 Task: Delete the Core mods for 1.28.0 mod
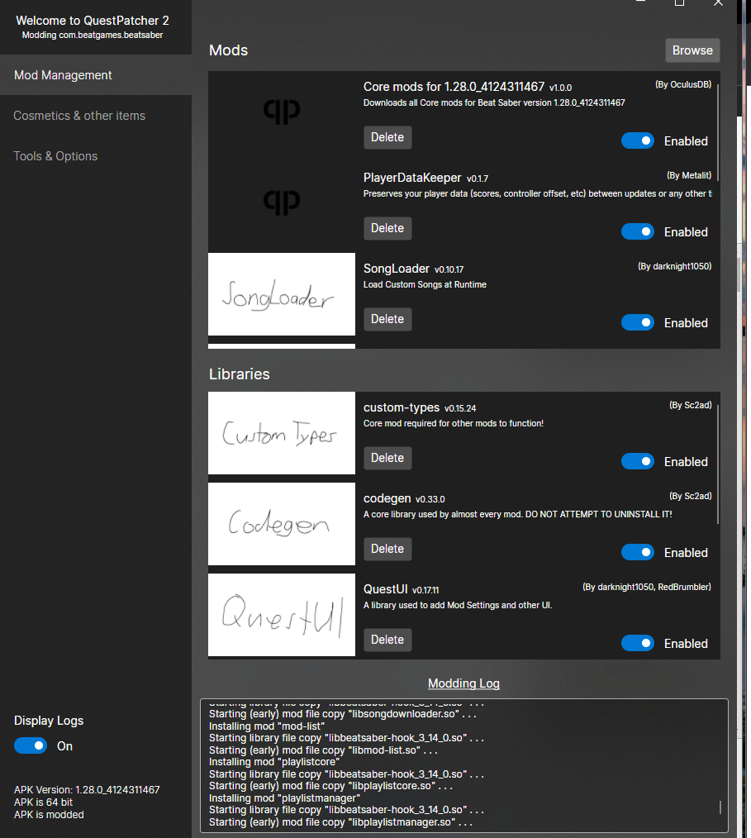(x=387, y=137)
